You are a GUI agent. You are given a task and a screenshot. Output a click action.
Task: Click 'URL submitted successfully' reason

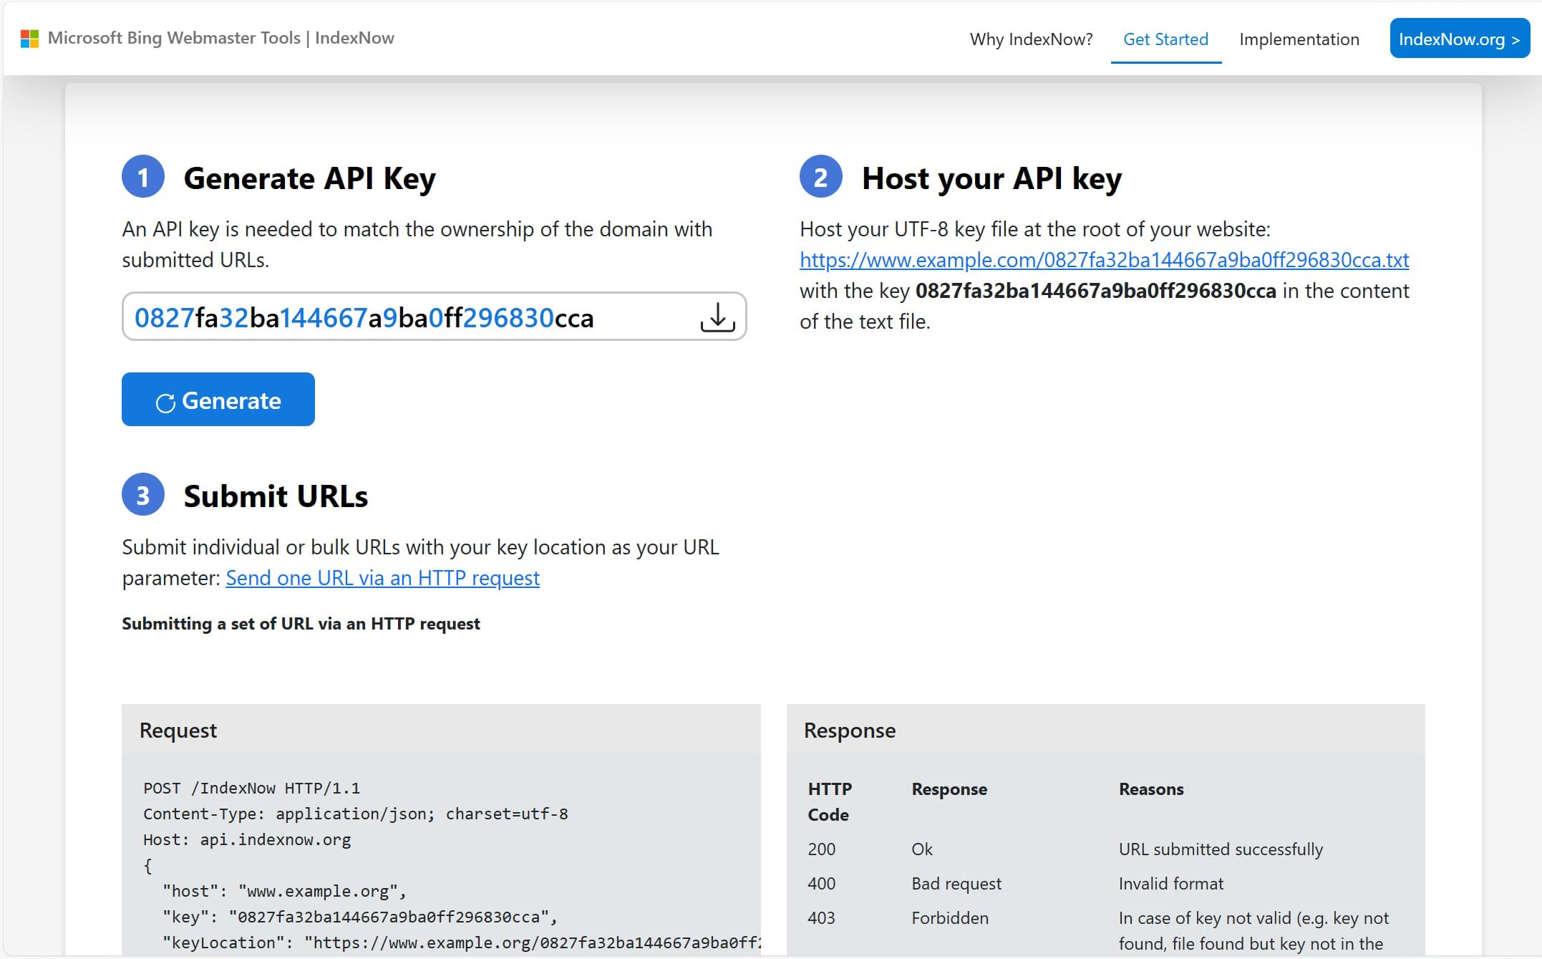click(x=1221, y=849)
